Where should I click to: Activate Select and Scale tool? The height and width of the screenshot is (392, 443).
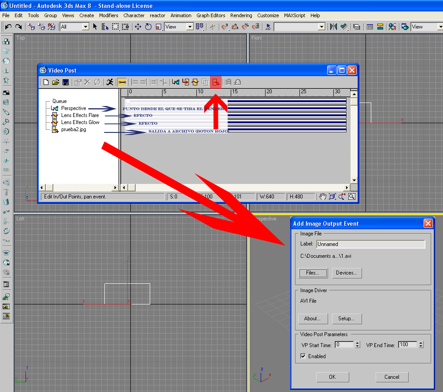[159, 27]
